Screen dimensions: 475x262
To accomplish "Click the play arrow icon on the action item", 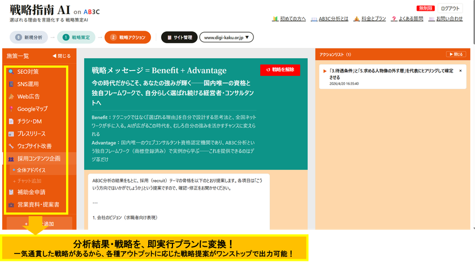I will coord(325,71).
